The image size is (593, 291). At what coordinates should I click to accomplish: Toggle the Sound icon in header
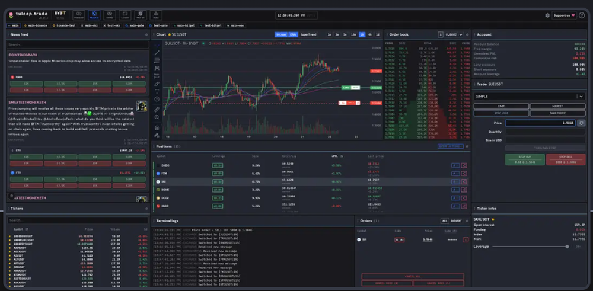110,15
